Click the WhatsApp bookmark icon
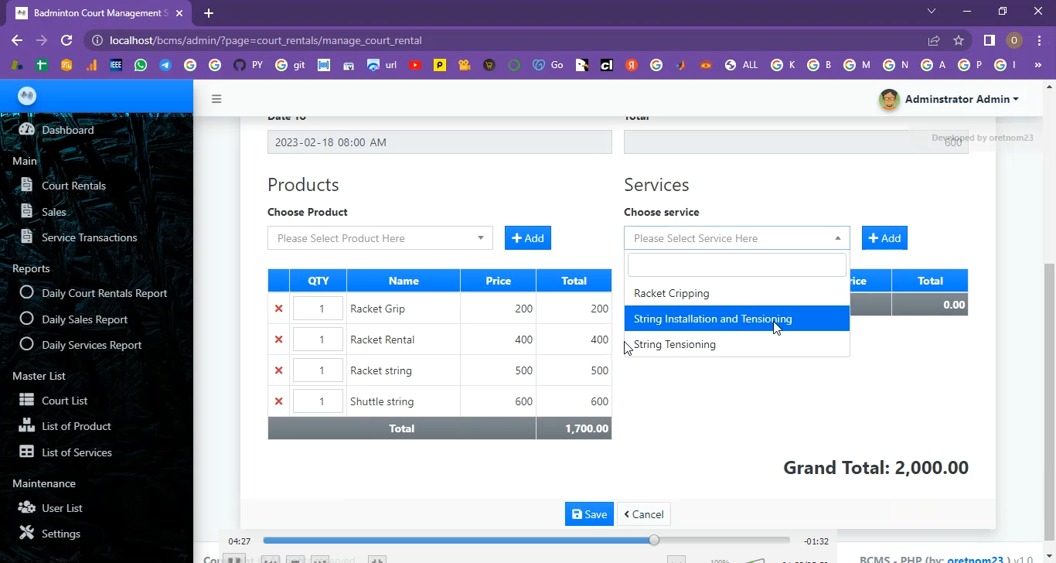The height and width of the screenshot is (563, 1056). 140,65
